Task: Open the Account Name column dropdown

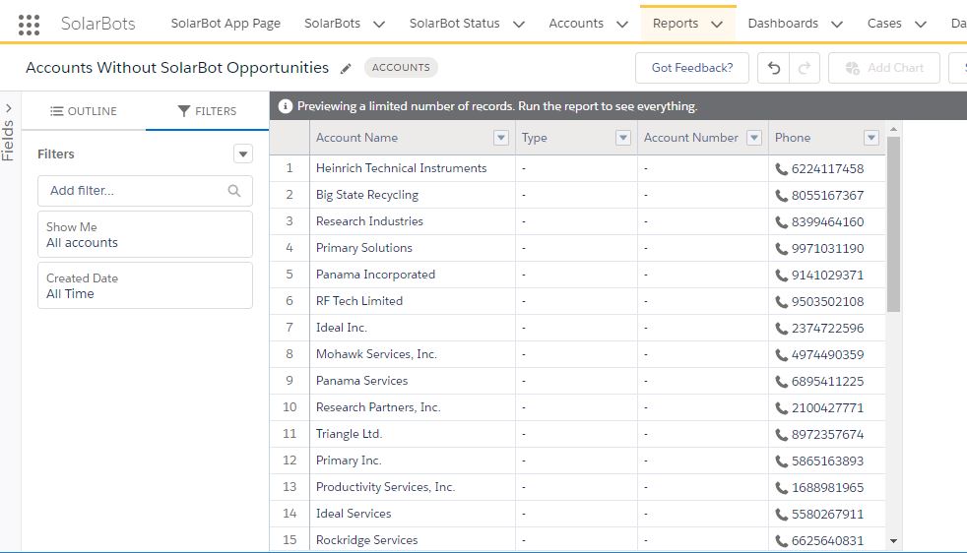Action: 500,138
